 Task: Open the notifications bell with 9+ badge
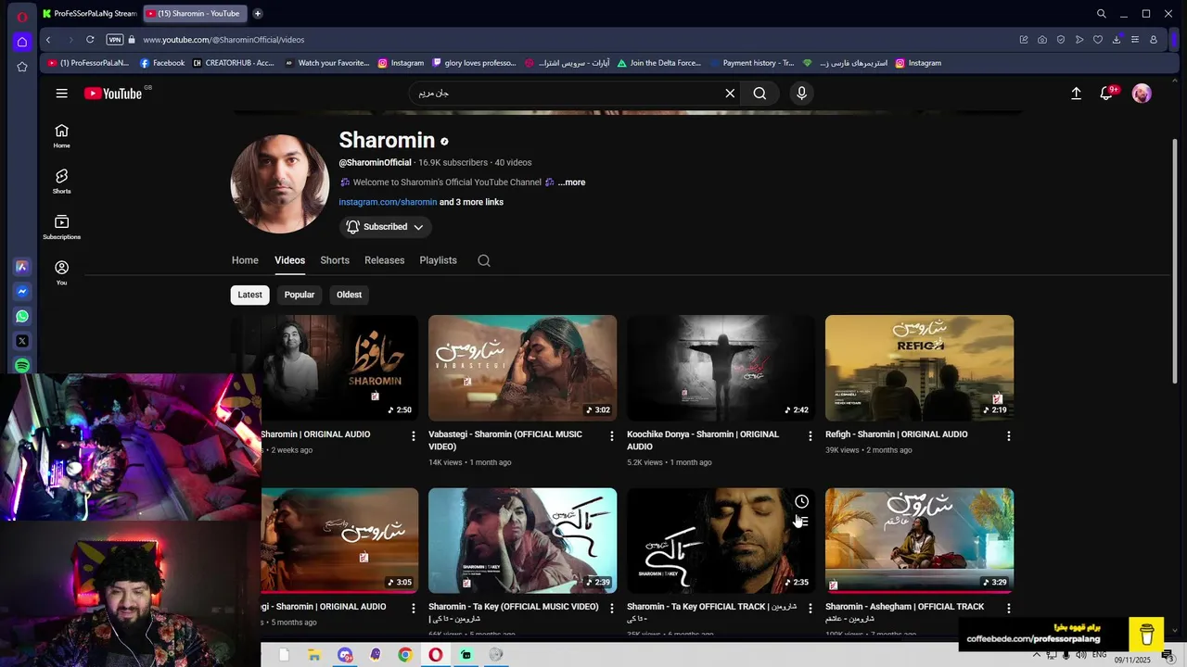pyautogui.click(x=1106, y=94)
